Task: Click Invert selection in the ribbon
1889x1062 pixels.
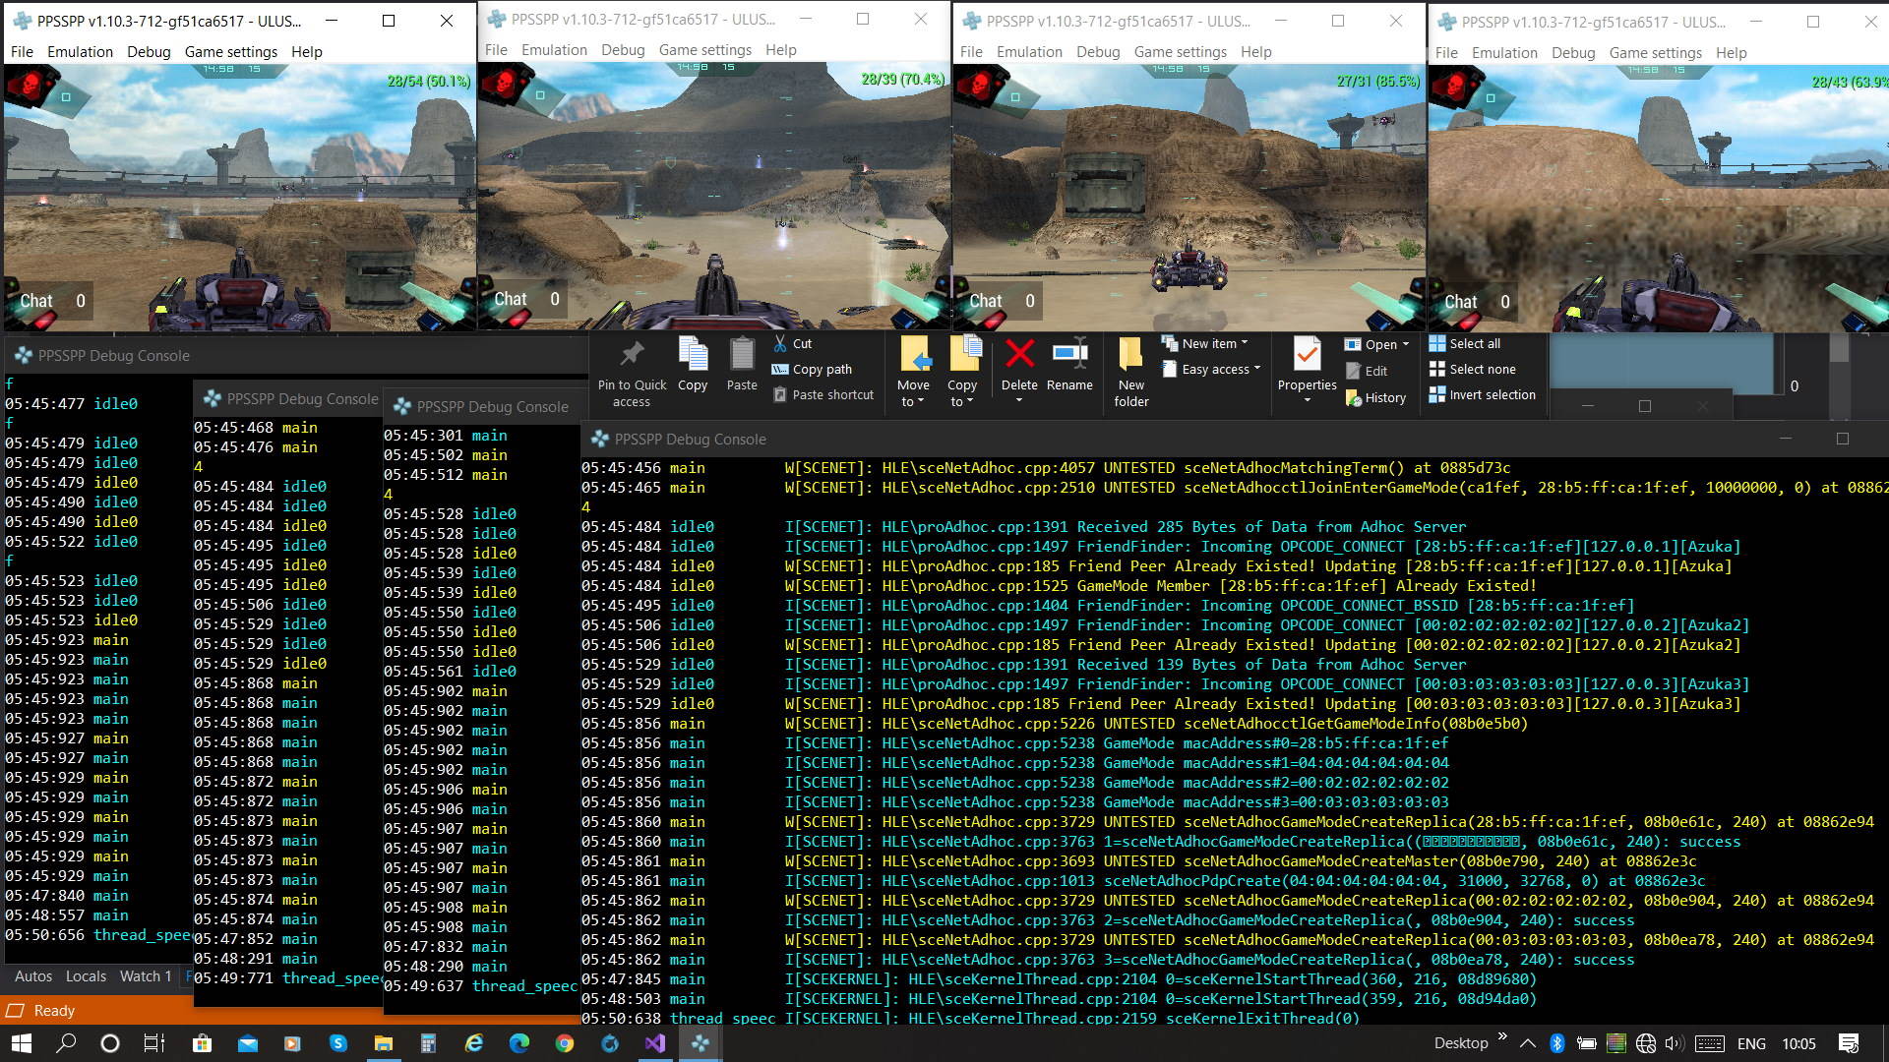Action: pos(1482,394)
